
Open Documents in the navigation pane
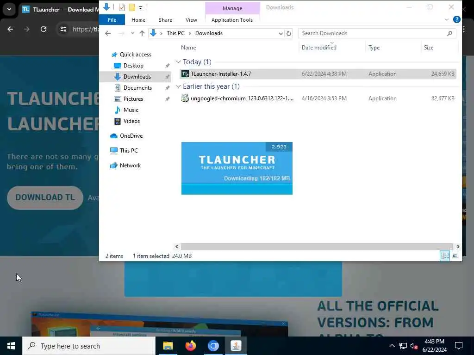137,88
